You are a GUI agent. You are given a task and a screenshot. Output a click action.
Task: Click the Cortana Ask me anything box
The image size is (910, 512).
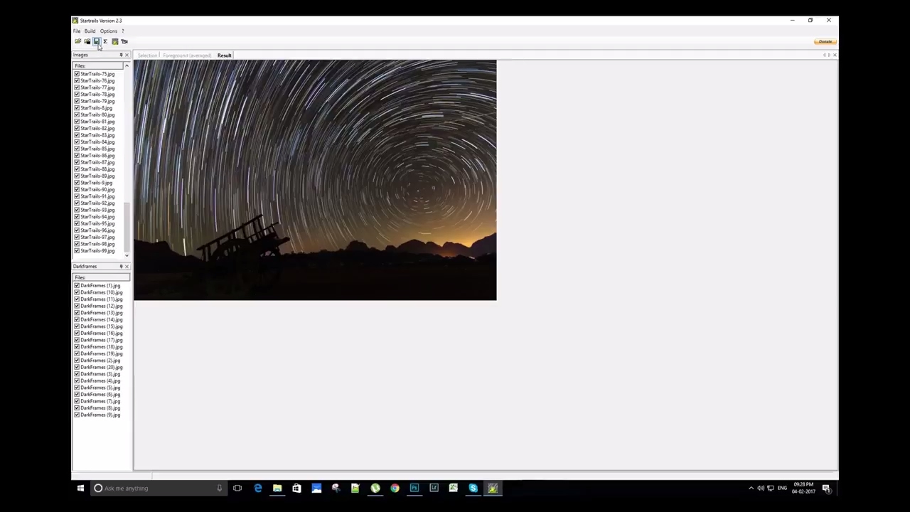pyautogui.click(x=159, y=489)
